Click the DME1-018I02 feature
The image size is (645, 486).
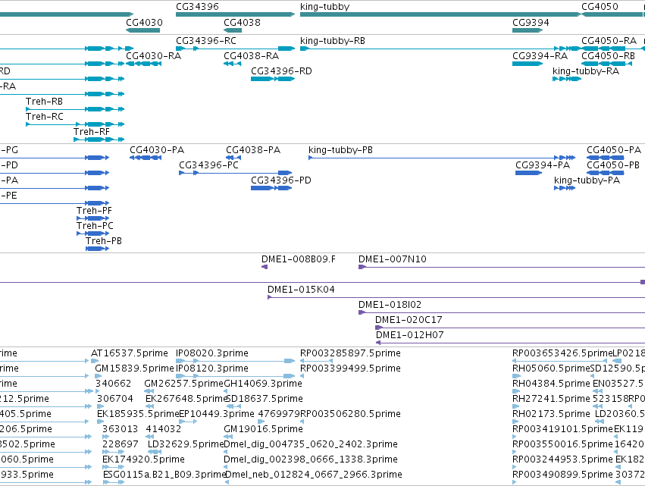502,312
